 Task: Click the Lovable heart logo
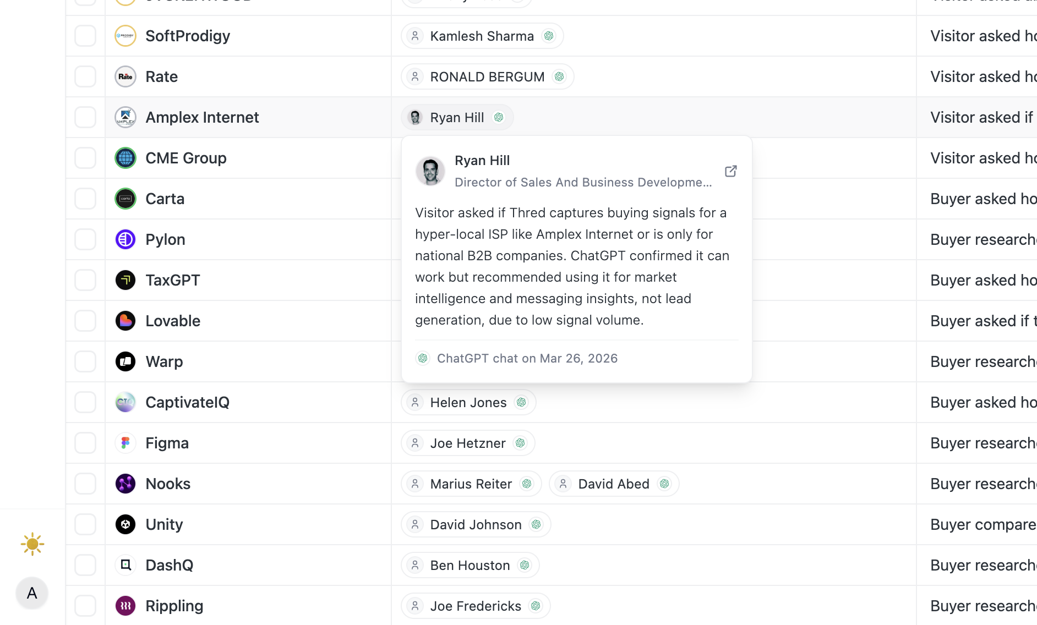click(125, 321)
